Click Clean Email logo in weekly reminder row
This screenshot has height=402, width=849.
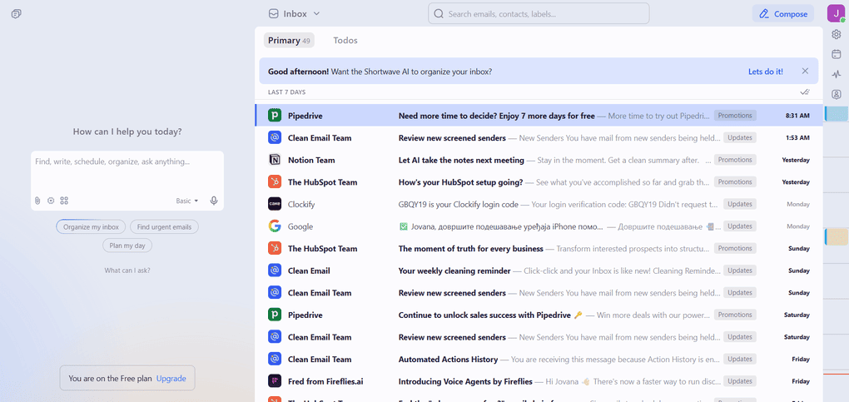275,270
